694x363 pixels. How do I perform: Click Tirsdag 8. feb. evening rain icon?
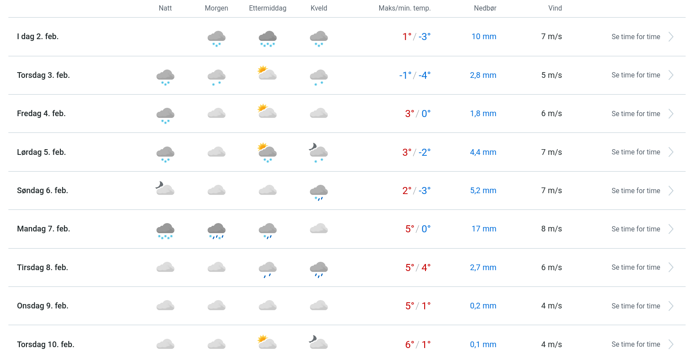pyautogui.click(x=319, y=269)
